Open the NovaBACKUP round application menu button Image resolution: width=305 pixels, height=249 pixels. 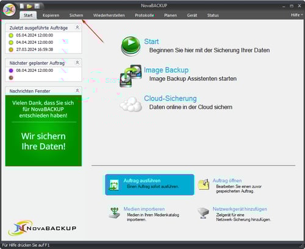9,10
